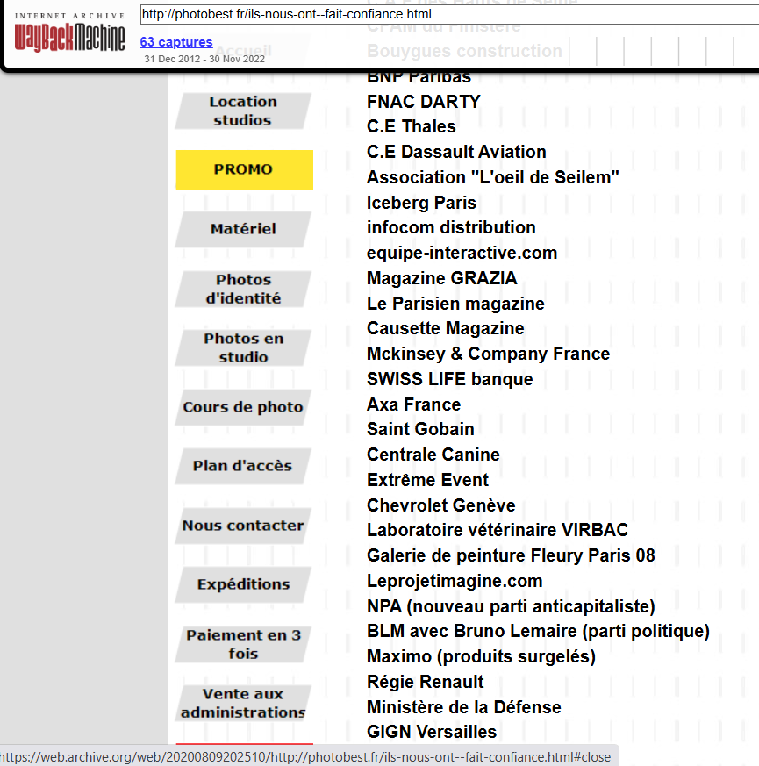The image size is (759, 766).
Task: Select Leprojetimagine.com text
Action: [x=455, y=581]
